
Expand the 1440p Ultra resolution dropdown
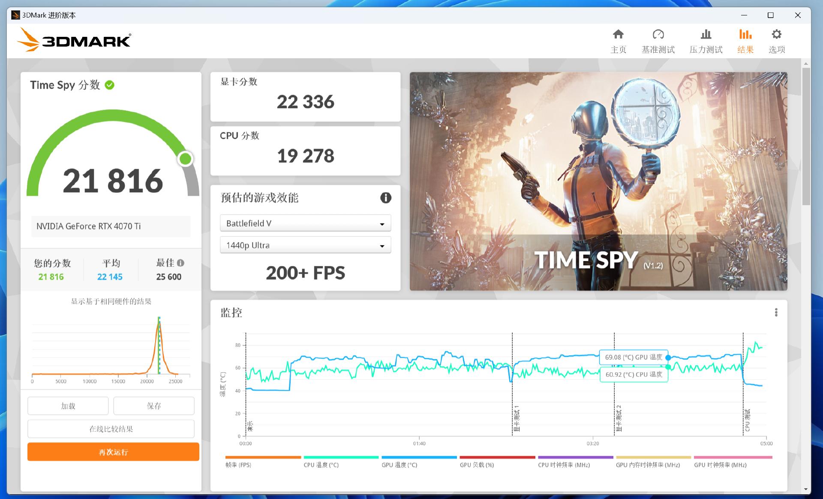[x=305, y=245]
